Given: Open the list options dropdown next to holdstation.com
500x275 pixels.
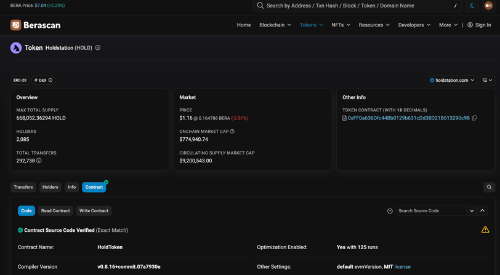Looking at the screenshot, I should (x=487, y=81).
